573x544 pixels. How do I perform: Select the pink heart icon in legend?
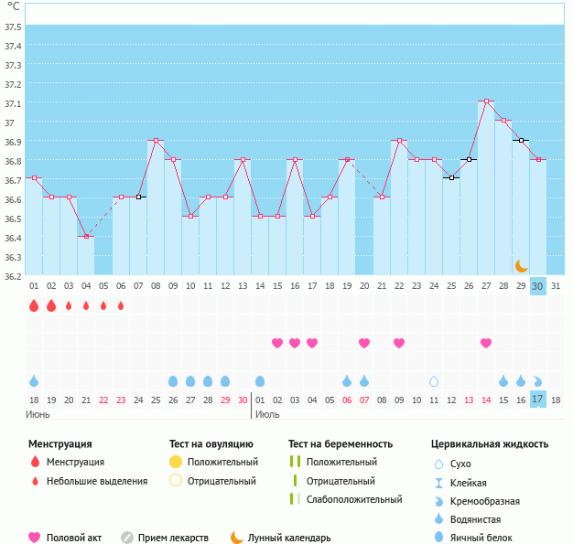35,538
